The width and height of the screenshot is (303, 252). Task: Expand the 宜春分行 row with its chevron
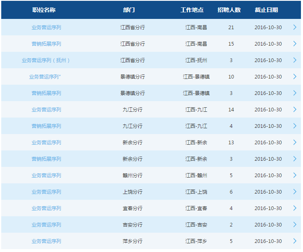294,208
